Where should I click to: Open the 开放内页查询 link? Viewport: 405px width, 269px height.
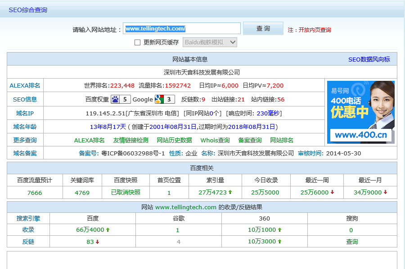tap(315, 30)
